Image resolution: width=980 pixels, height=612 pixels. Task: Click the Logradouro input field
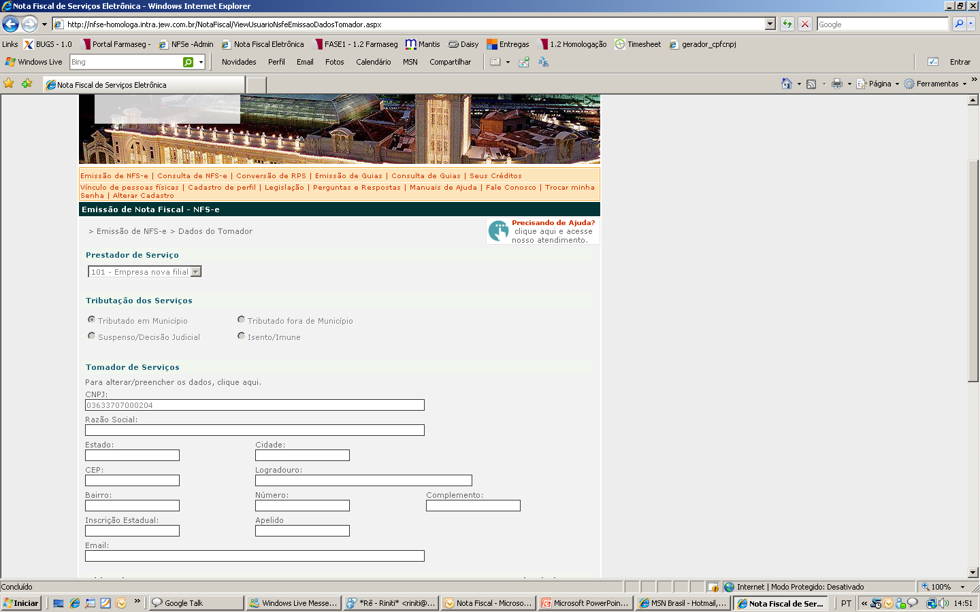(x=363, y=481)
